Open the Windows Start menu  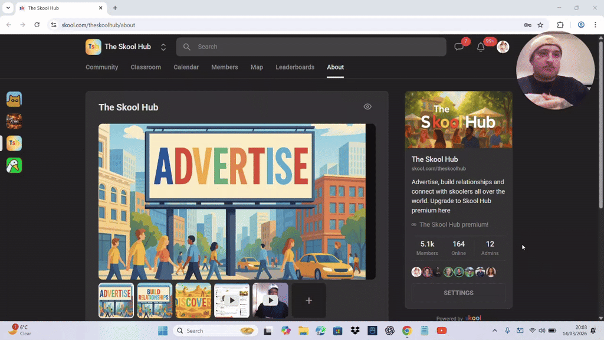pos(163,331)
